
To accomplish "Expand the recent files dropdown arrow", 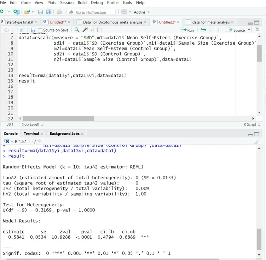I will click(x=33, y=12).
